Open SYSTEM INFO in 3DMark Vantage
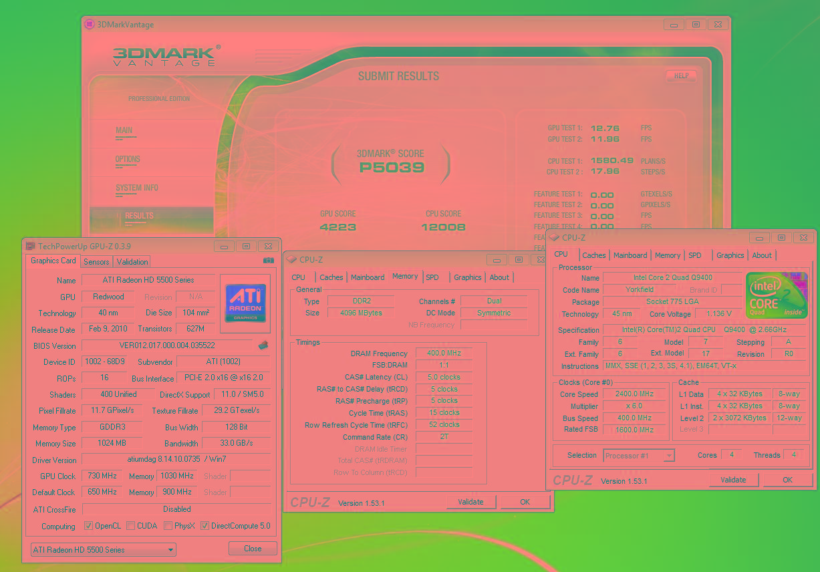This screenshot has width=820, height=572. click(x=137, y=188)
